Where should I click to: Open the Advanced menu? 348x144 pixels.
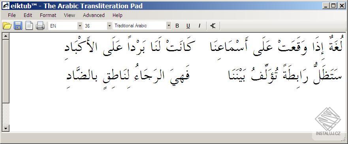[94, 15]
